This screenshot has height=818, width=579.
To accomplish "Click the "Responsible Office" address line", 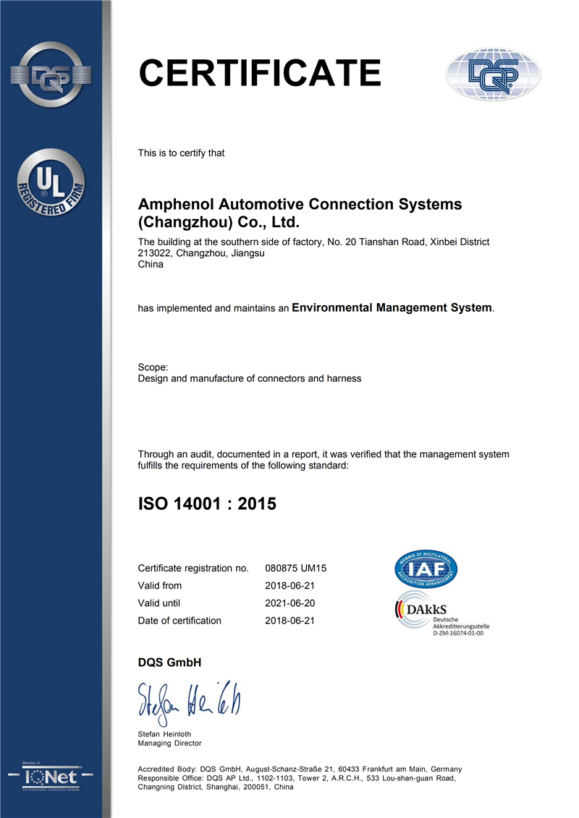I will point(297,777).
